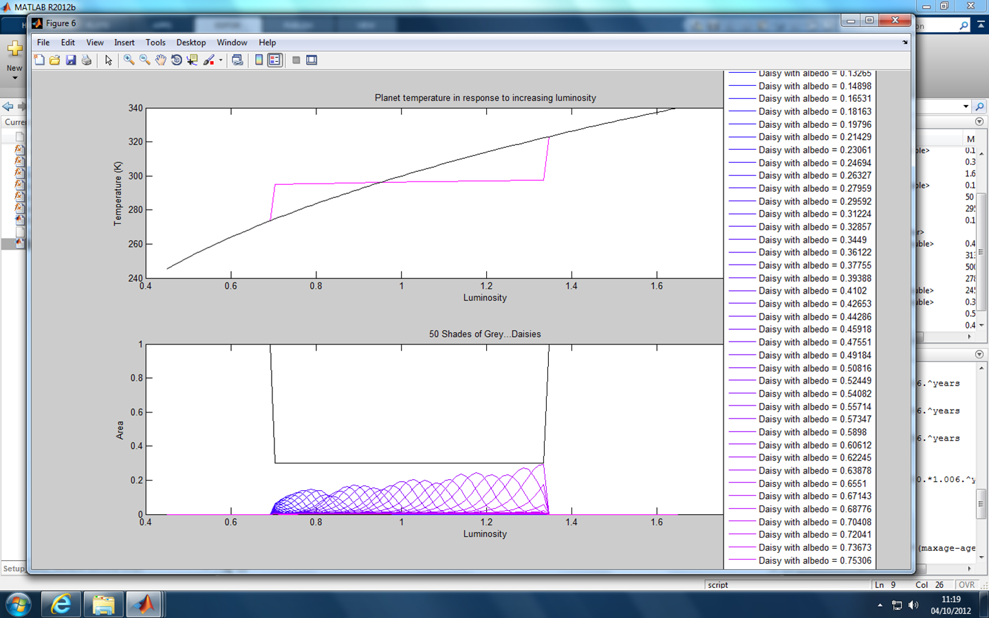Click the New Figure toolbar icon
The width and height of the screenshot is (989, 618).
point(39,60)
